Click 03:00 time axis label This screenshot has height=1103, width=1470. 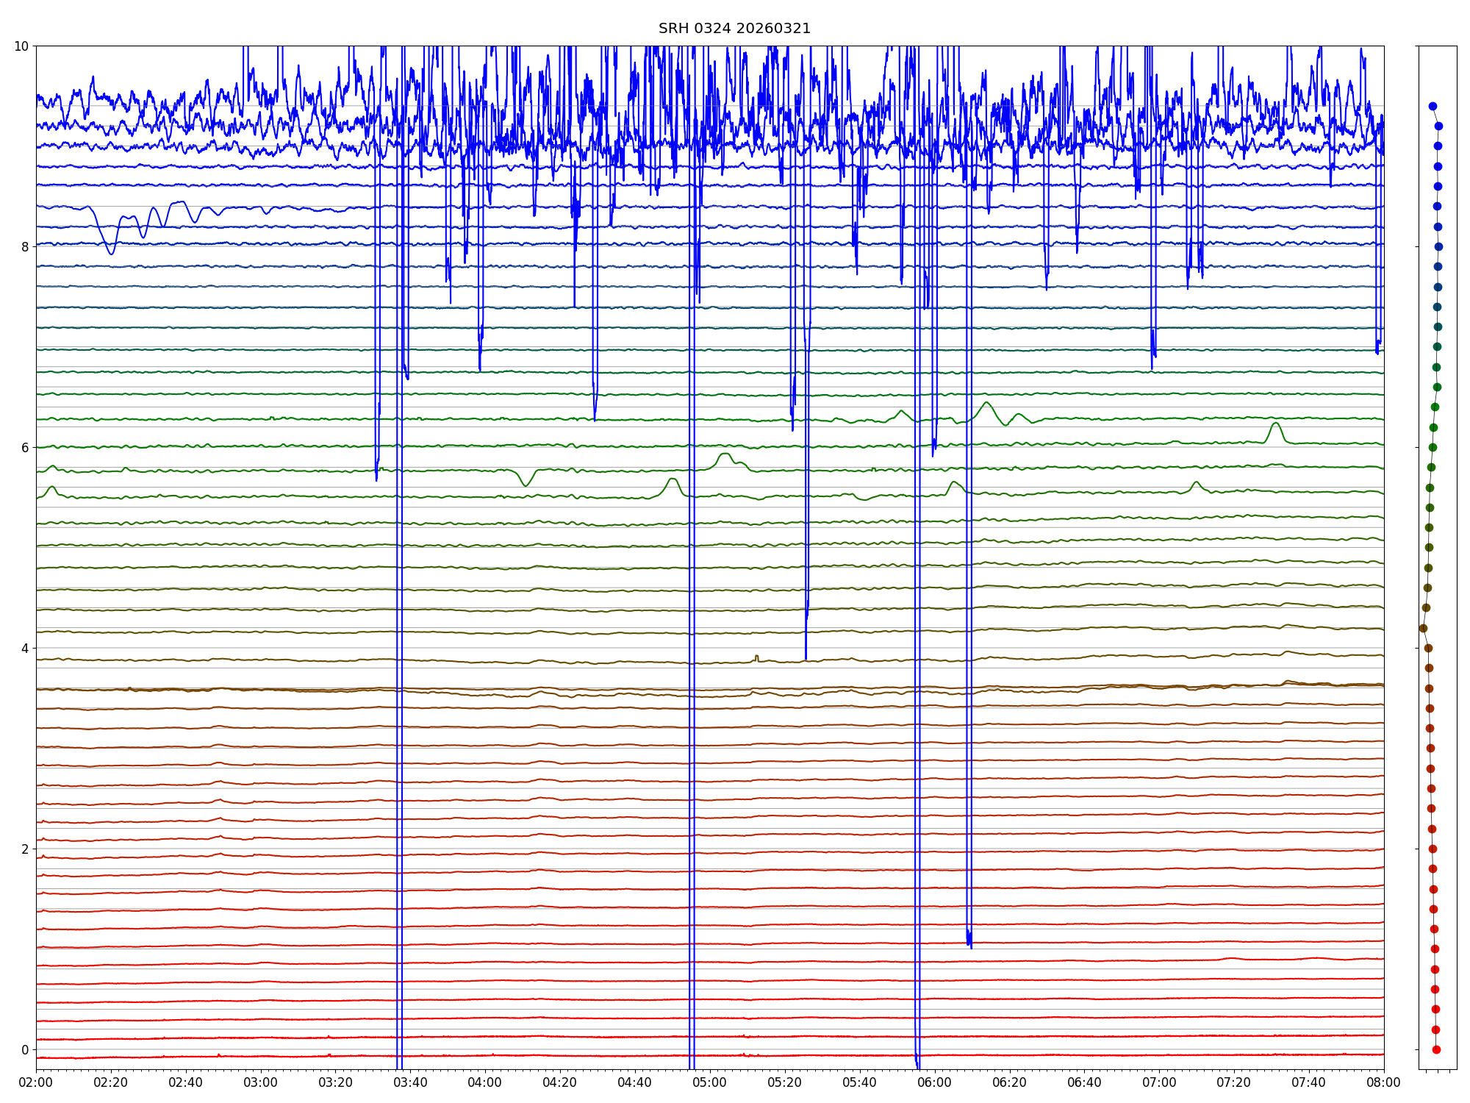(261, 1082)
